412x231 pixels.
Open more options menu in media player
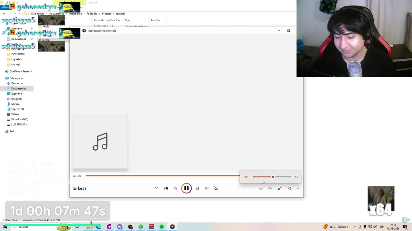(x=298, y=188)
